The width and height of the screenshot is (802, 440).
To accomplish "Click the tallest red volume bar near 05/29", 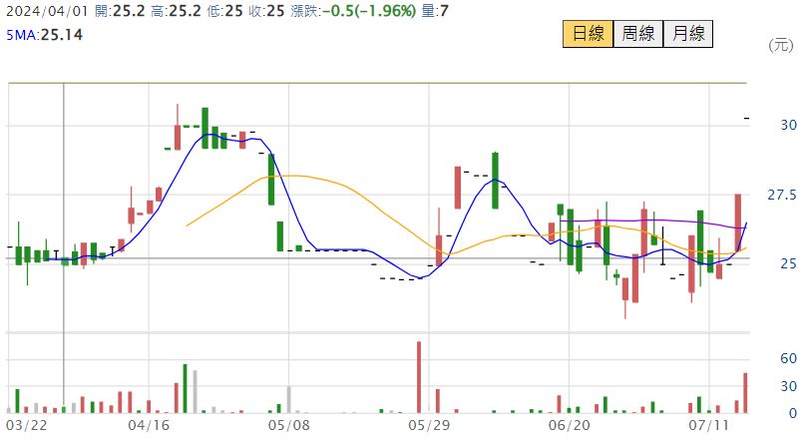I will point(419,377).
